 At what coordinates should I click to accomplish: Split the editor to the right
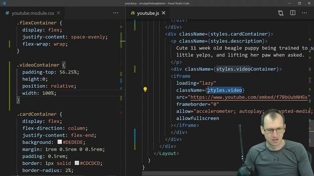pyautogui.click(x=293, y=13)
